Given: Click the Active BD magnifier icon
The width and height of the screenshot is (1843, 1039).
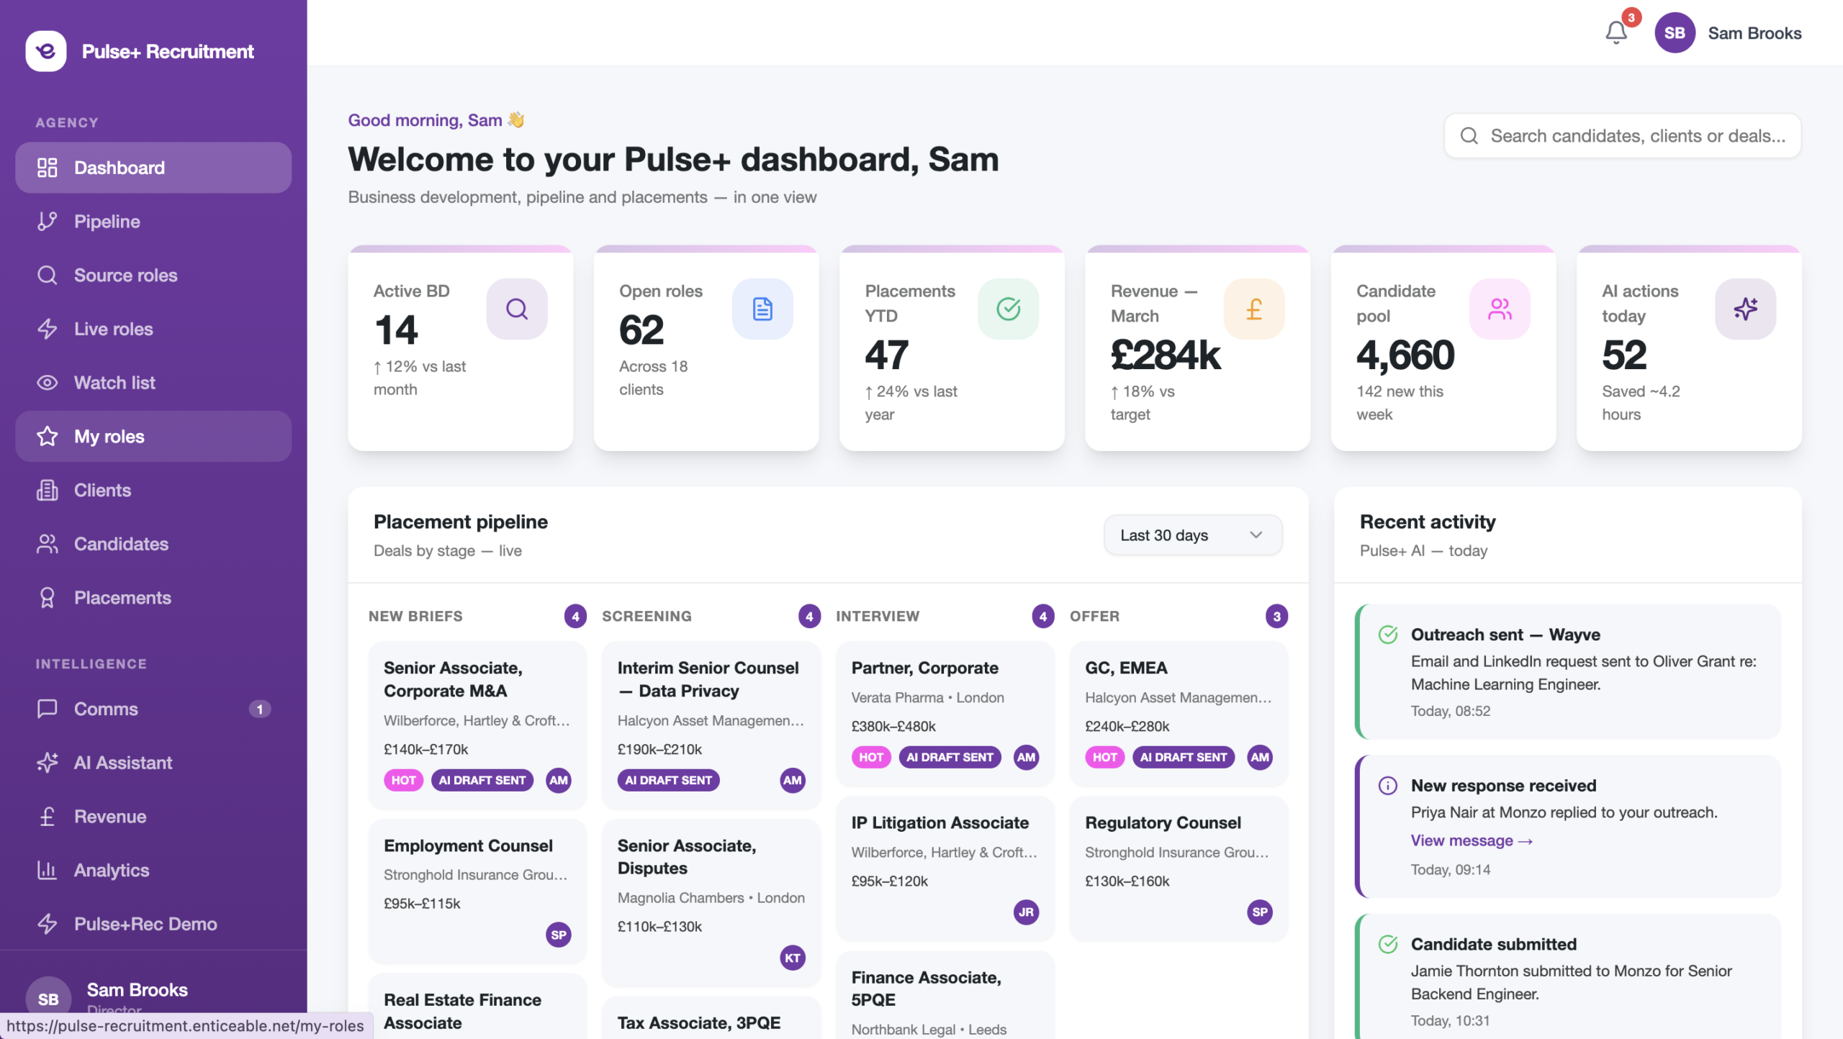Looking at the screenshot, I should click(517, 309).
